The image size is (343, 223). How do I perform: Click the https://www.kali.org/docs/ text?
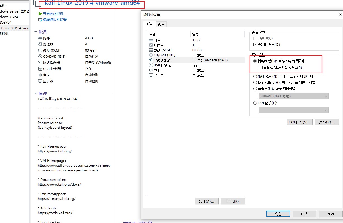59,184
